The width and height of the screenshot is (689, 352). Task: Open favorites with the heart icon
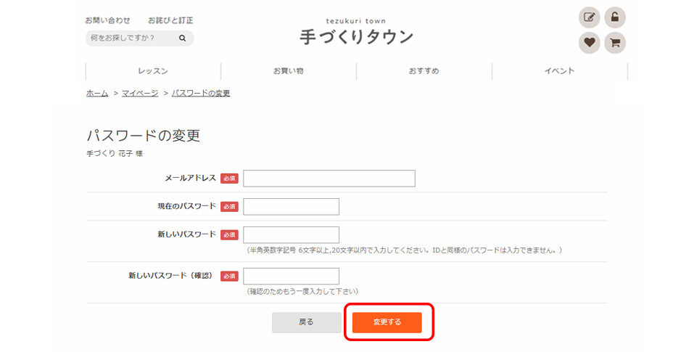[590, 43]
